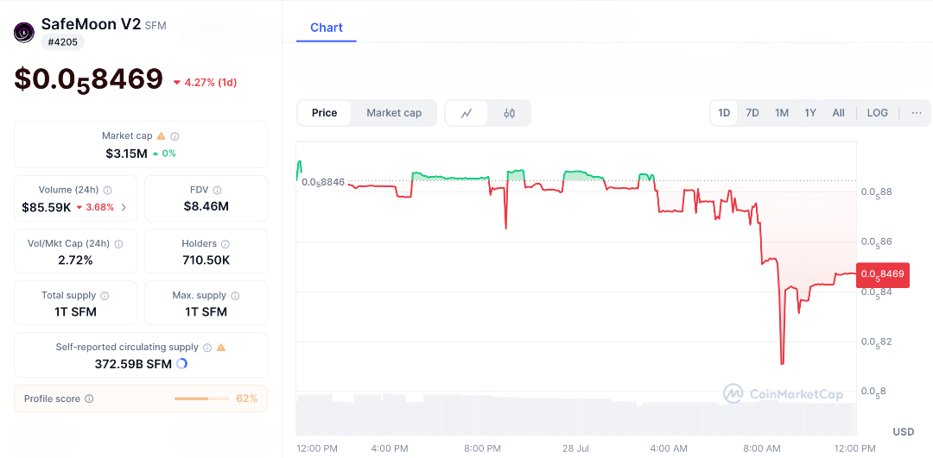Select the 7D time range

[x=752, y=113]
